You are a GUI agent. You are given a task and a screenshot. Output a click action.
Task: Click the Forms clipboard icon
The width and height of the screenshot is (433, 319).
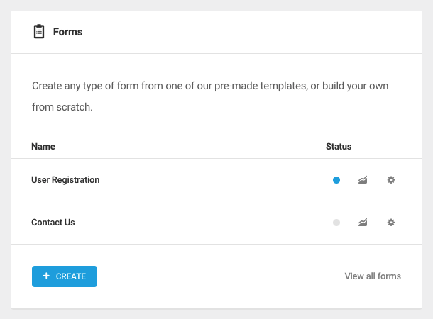tap(39, 31)
